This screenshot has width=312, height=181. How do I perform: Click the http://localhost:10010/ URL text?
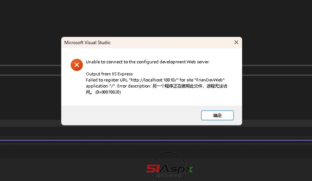[x=154, y=80]
